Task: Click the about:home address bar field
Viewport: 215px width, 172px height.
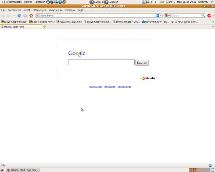Action: (96, 16)
